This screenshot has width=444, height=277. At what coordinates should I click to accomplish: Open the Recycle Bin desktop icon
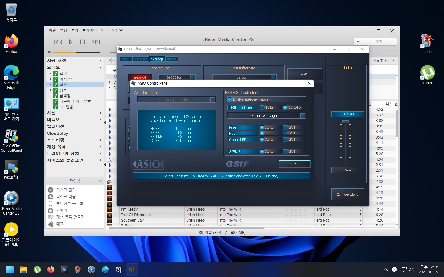point(11,13)
